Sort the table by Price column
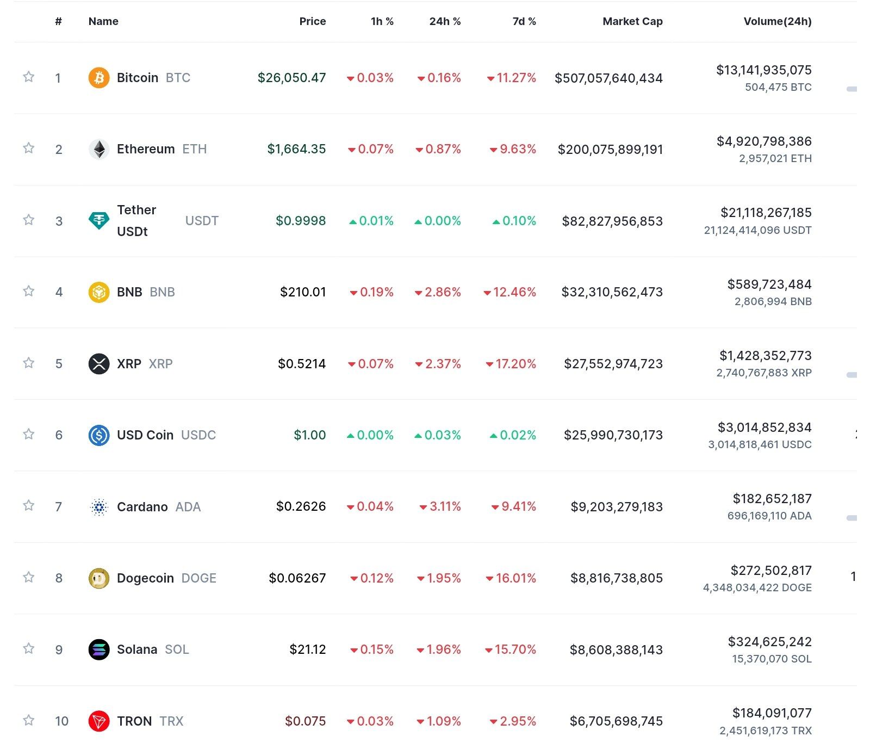The image size is (870, 755). (x=312, y=22)
